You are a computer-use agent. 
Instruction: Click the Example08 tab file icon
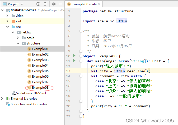point(69,4)
